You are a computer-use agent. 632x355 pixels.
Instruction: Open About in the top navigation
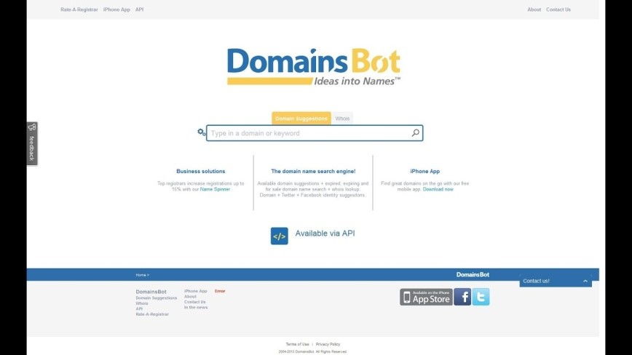coord(534,9)
